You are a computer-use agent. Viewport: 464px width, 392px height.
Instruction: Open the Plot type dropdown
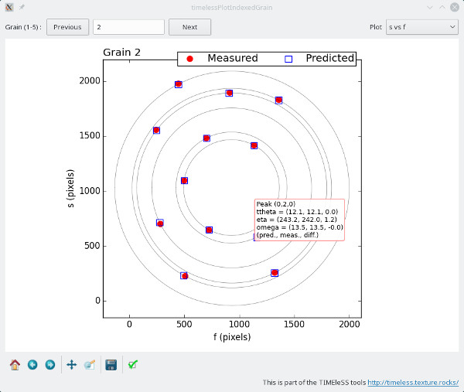[x=421, y=27]
